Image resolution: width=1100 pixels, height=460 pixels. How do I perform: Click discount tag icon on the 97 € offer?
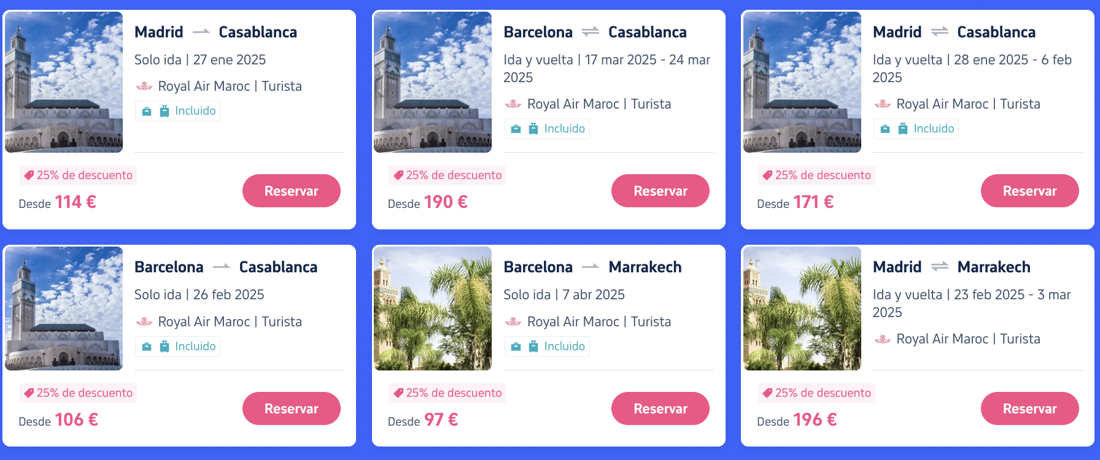click(398, 393)
